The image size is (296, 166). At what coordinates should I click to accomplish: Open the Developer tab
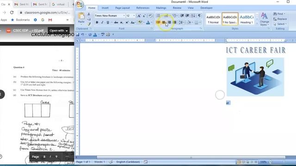(x=206, y=8)
